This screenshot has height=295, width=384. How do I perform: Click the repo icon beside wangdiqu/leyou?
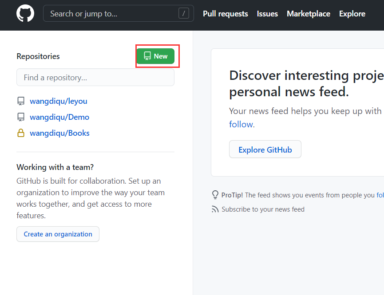pos(21,101)
